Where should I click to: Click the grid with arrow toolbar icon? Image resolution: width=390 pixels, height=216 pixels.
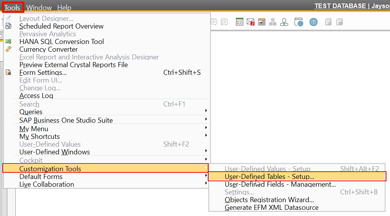pos(339,22)
